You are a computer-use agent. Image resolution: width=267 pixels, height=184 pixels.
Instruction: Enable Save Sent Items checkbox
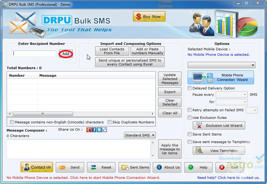[189, 134]
